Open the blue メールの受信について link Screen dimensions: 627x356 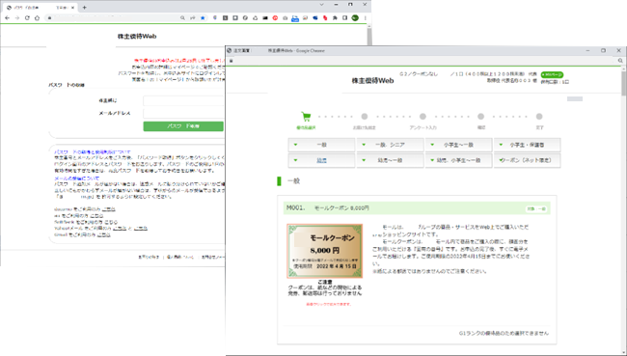[x=77, y=178]
